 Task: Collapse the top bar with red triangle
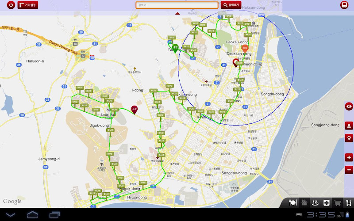[177, 14]
